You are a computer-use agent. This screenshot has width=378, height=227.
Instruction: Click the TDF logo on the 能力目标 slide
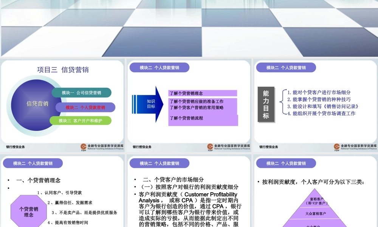pos(337,145)
